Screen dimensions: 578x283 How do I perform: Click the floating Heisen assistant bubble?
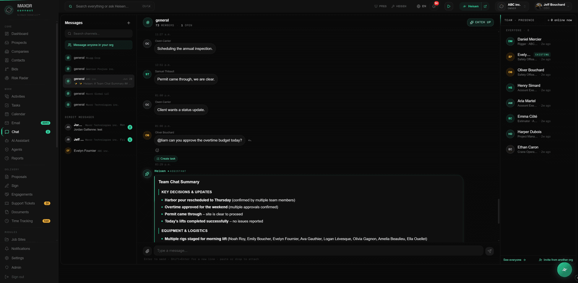tap(564, 269)
